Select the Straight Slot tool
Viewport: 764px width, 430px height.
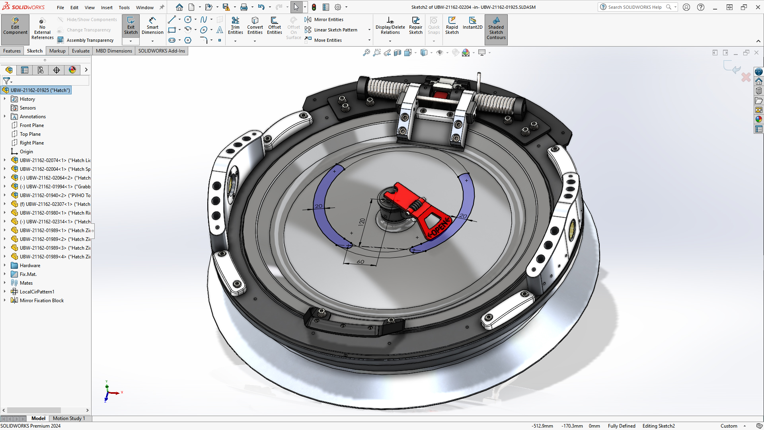(172, 40)
